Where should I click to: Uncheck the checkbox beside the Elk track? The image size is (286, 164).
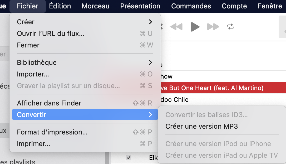pos(129,158)
